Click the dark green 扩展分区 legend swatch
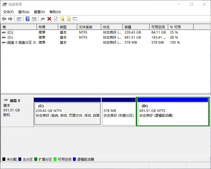Viewport: 211px width, 169px height. coord(36,159)
